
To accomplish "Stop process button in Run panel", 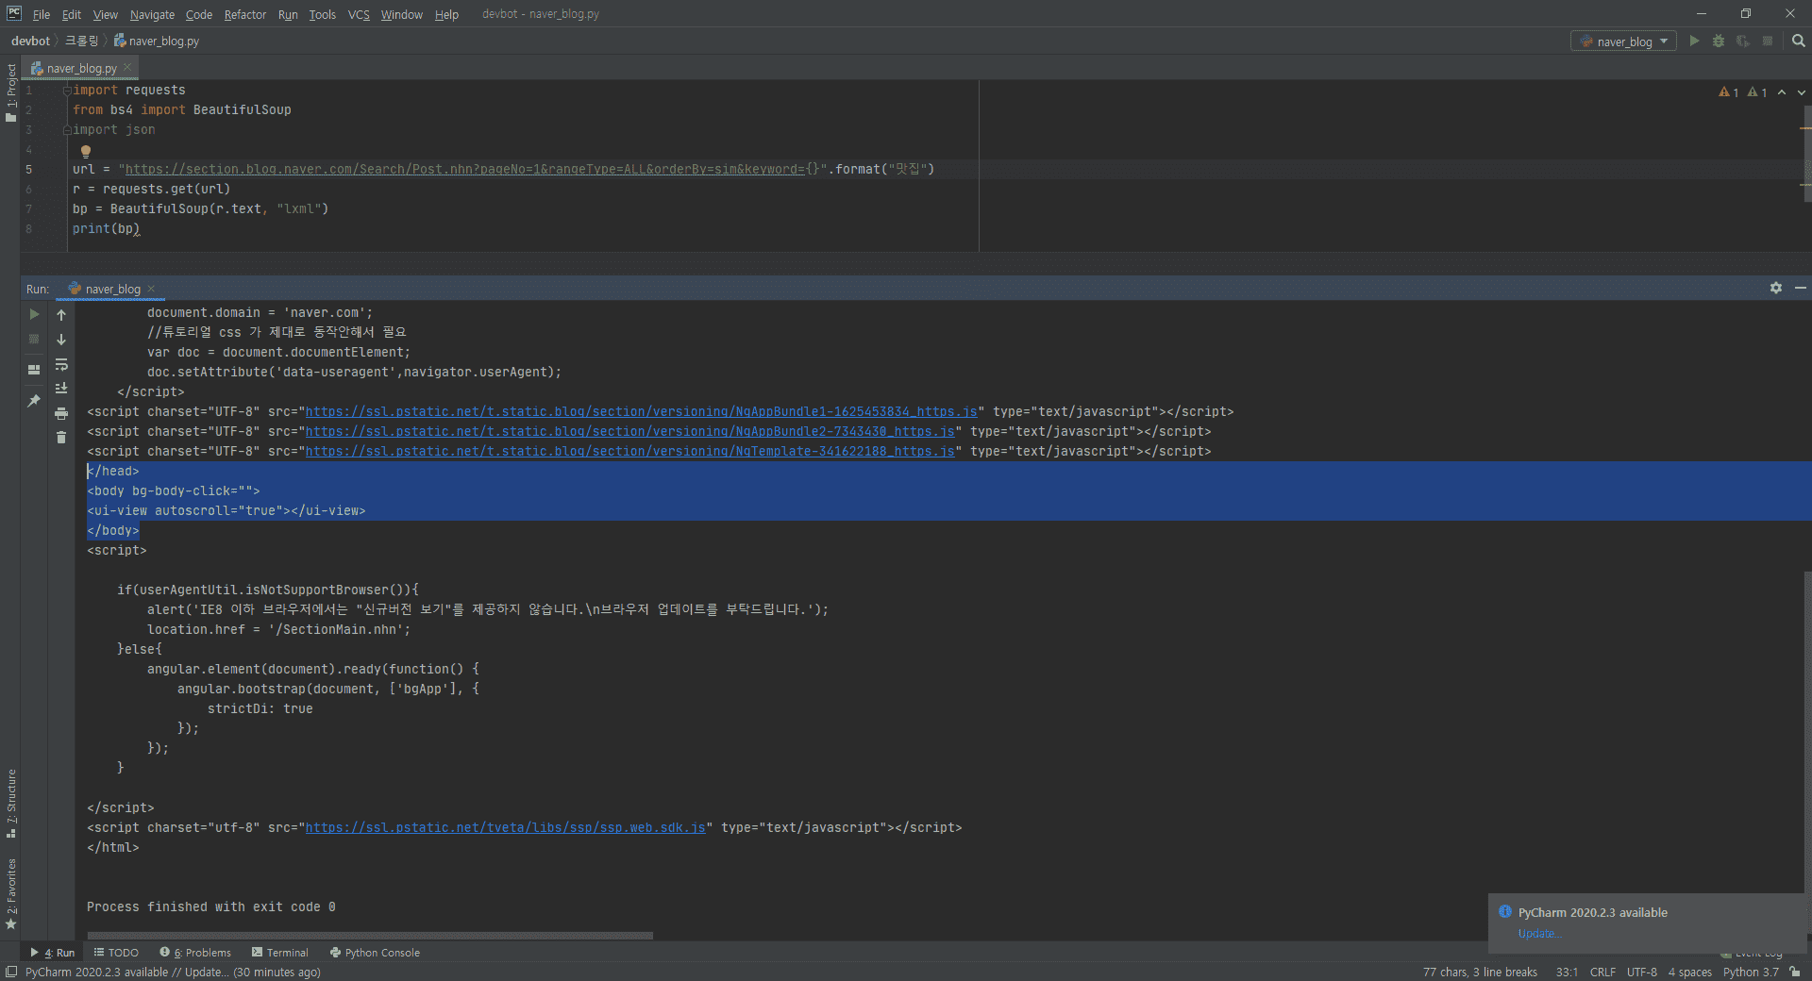I will (x=34, y=339).
